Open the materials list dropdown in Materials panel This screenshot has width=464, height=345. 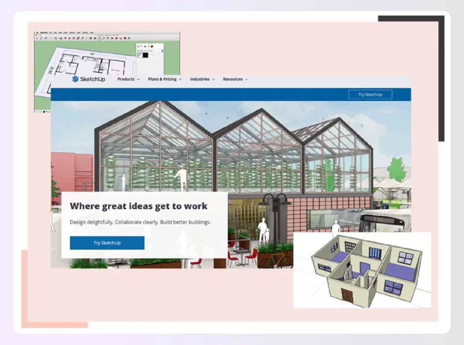tap(162, 51)
